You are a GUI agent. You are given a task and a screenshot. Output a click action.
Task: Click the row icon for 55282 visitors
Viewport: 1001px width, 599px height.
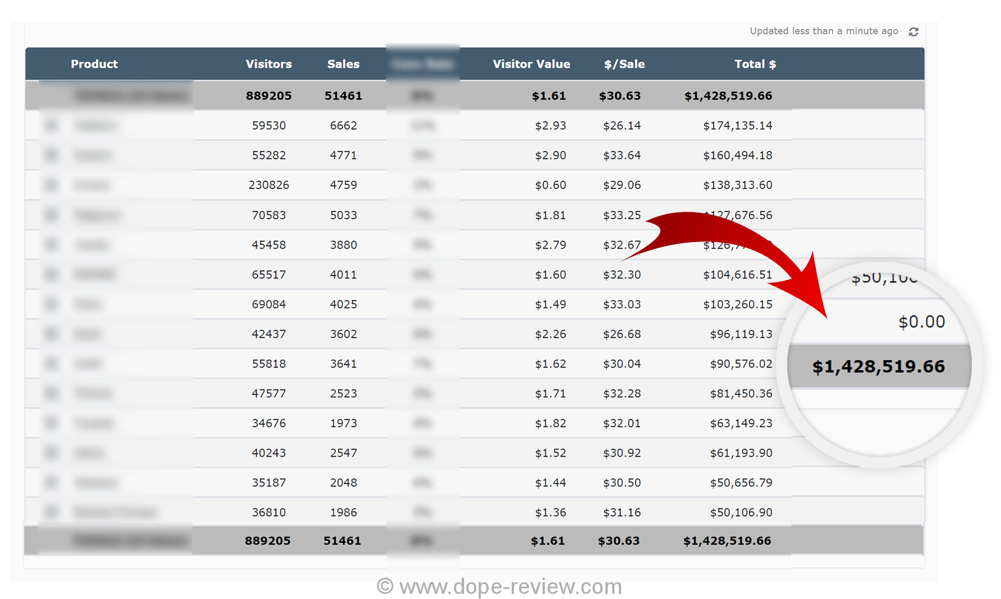click(52, 155)
